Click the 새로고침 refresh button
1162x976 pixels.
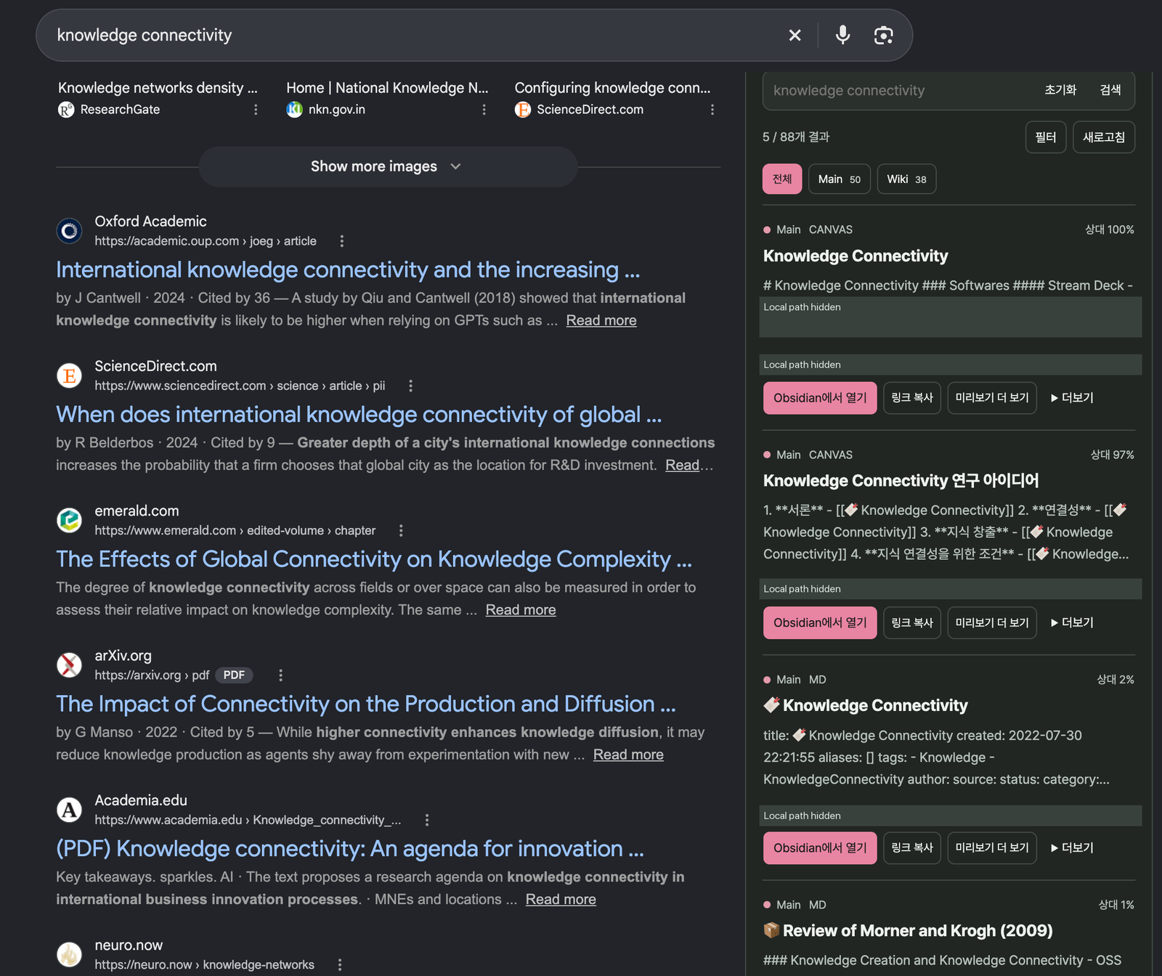click(1104, 137)
